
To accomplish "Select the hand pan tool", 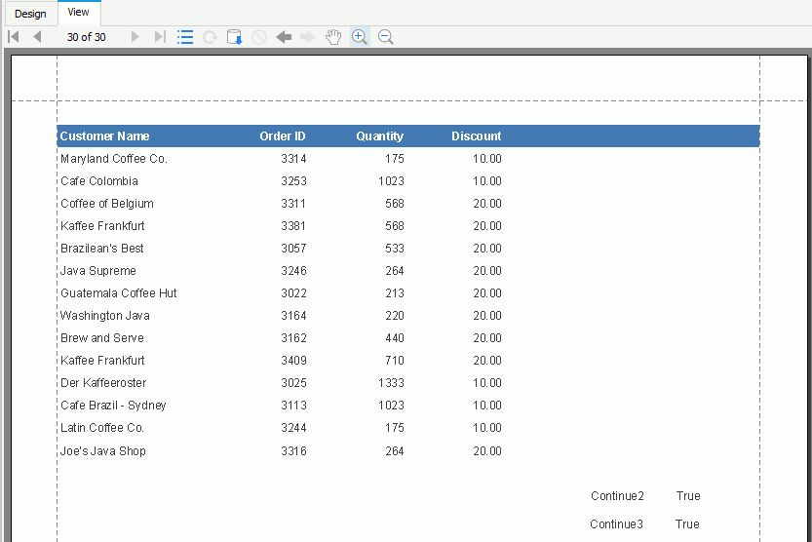I will (x=333, y=37).
